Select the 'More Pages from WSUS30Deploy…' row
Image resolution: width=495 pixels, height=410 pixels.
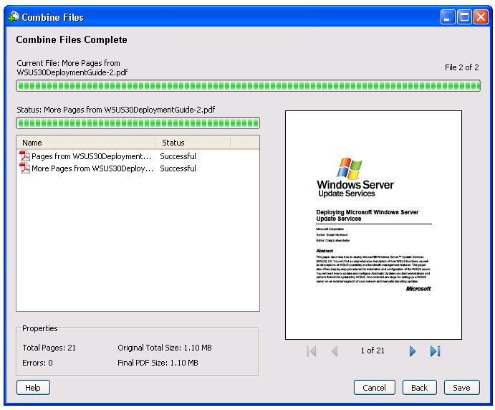tap(138, 168)
